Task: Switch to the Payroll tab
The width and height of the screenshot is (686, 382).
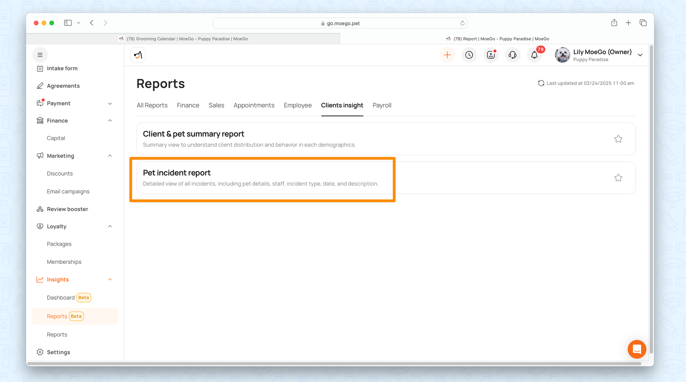Action: [x=382, y=105]
